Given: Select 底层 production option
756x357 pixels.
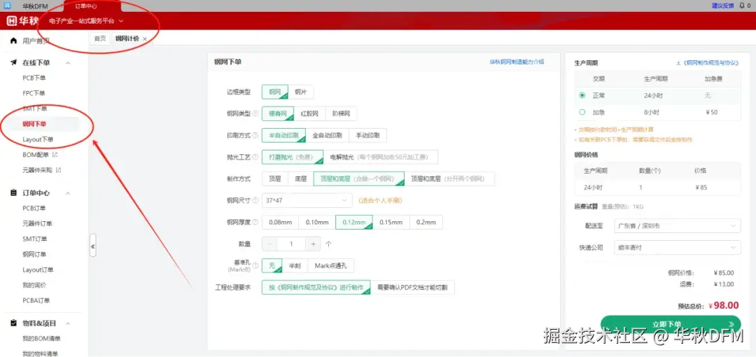Looking at the screenshot, I should [x=301, y=179].
